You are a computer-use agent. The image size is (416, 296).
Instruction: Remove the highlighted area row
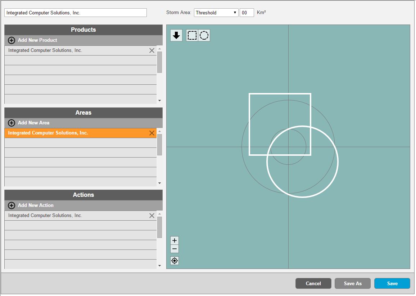[x=152, y=133]
